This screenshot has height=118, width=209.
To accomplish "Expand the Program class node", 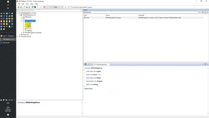I will point(24,29).
